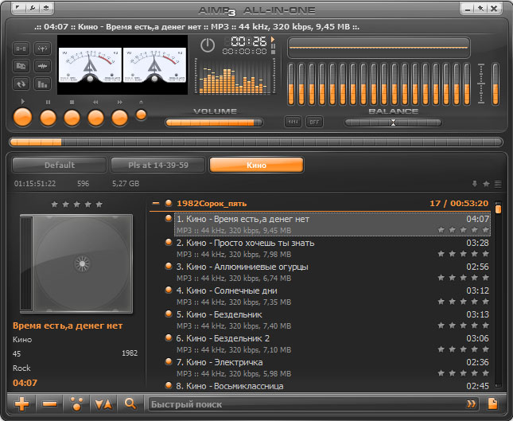The height and width of the screenshot is (421, 513).
Task: Rate Электричка with third star
Action: click(463, 373)
